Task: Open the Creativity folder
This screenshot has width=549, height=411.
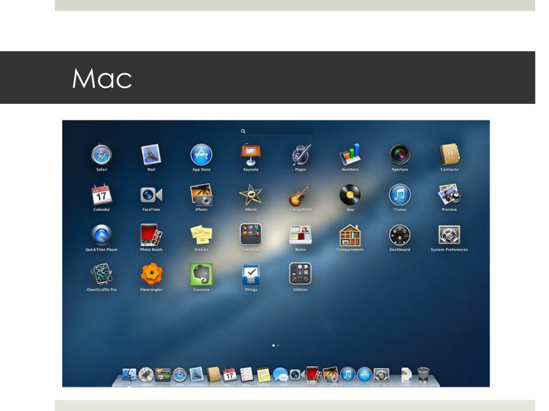Action: click(251, 234)
